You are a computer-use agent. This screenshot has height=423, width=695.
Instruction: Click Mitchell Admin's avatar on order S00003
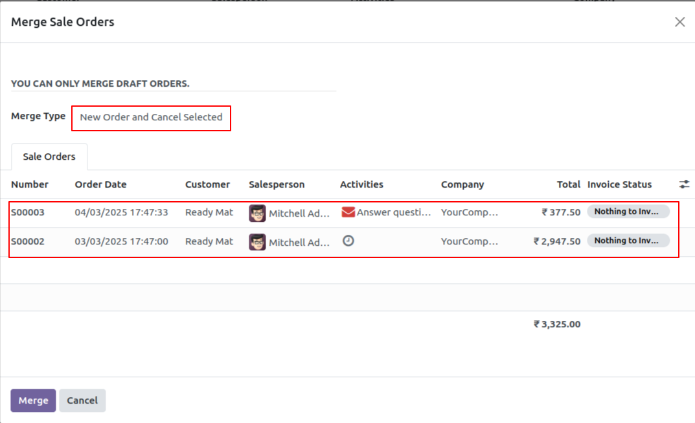click(257, 212)
